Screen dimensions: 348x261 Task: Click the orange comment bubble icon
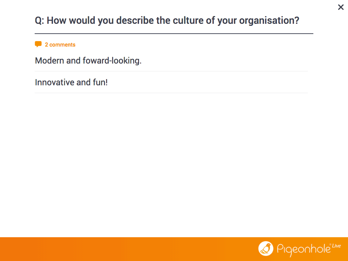pos(38,44)
